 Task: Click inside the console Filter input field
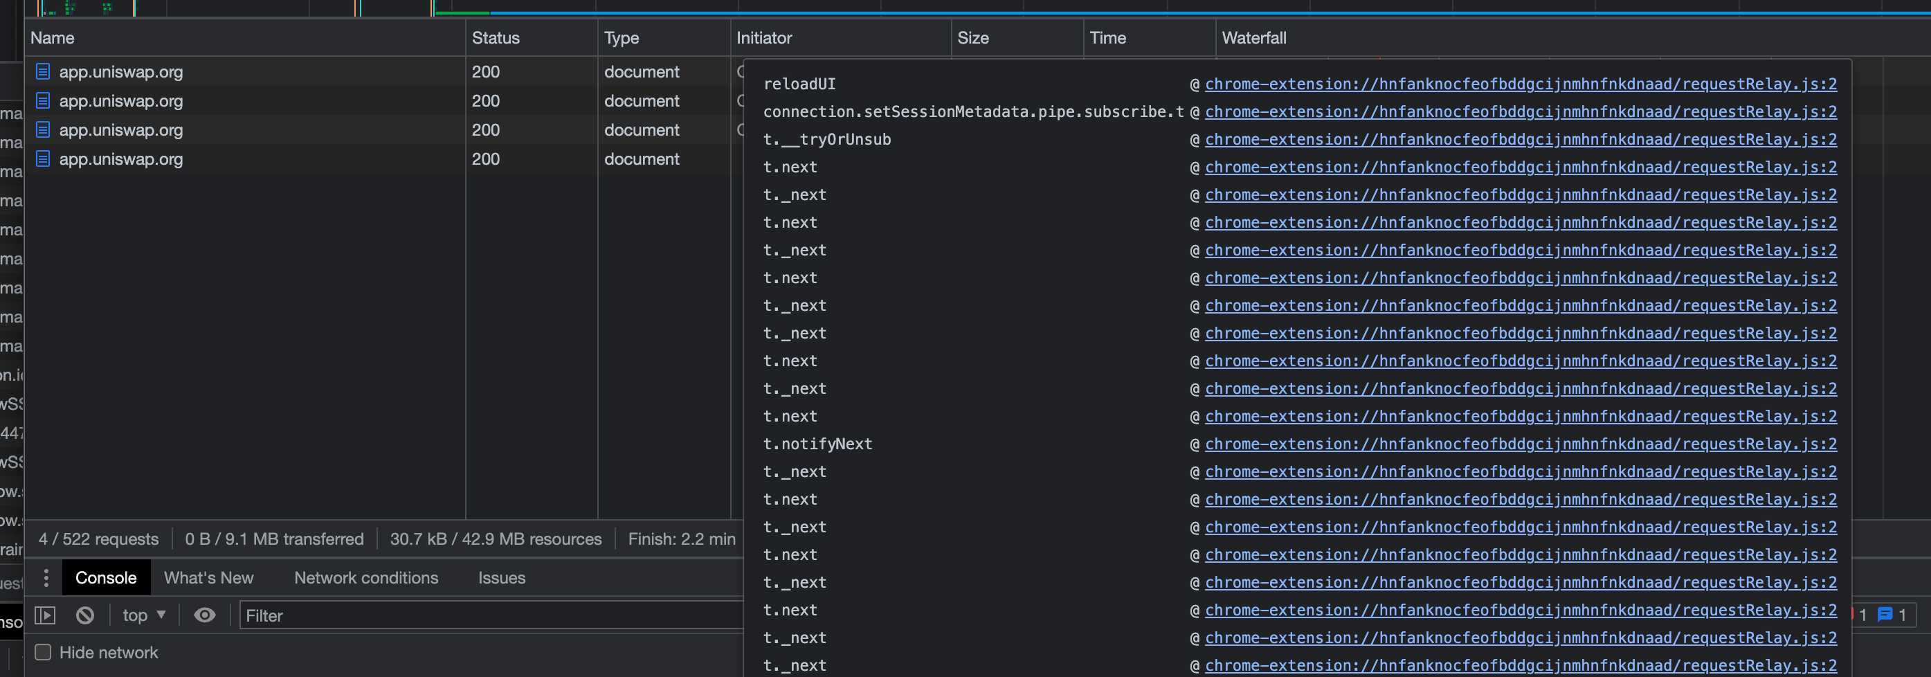[x=487, y=615]
